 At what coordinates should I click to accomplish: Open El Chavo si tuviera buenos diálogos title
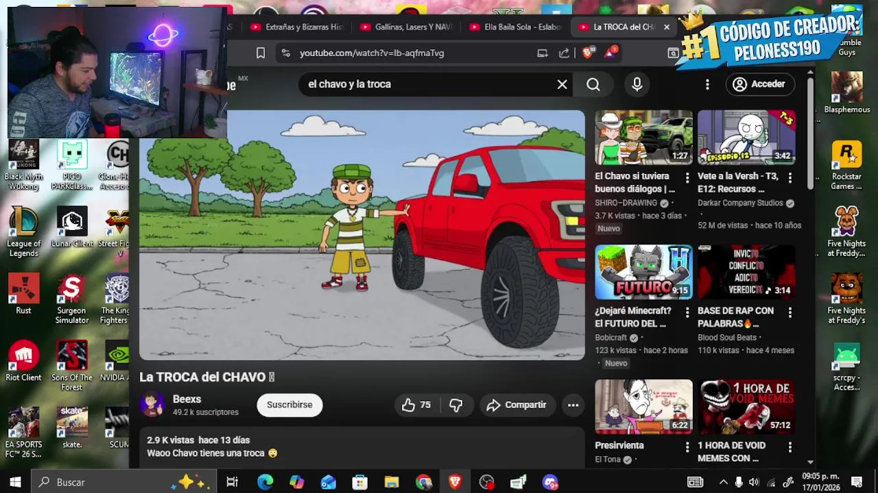635,182
